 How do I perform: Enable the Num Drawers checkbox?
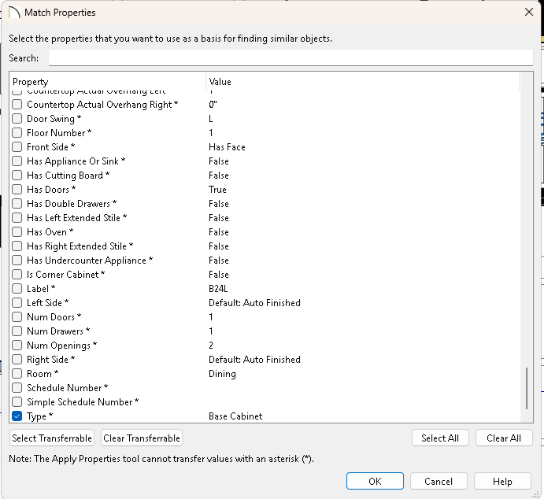tap(17, 331)
